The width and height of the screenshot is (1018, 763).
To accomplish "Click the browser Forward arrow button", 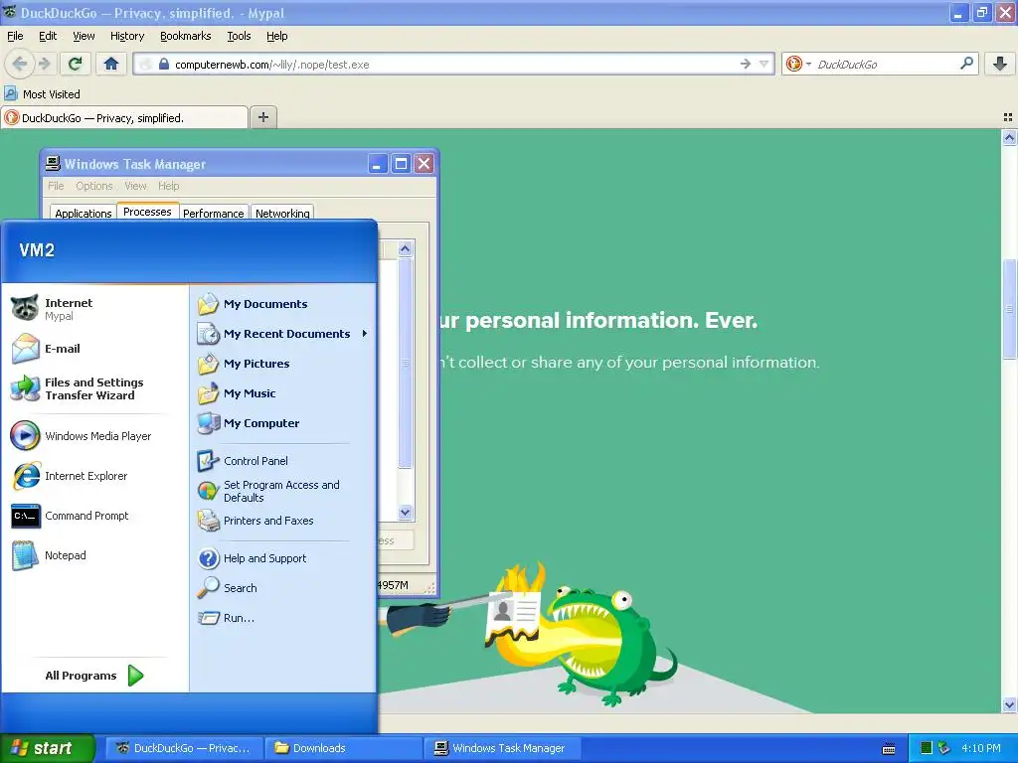I will (44, 64).
